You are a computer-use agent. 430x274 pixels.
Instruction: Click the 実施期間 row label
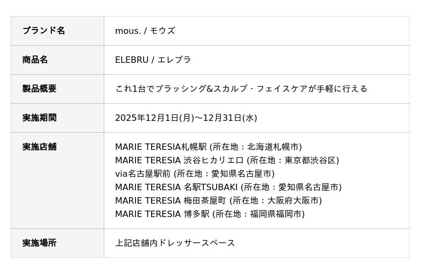click(39, 118)
